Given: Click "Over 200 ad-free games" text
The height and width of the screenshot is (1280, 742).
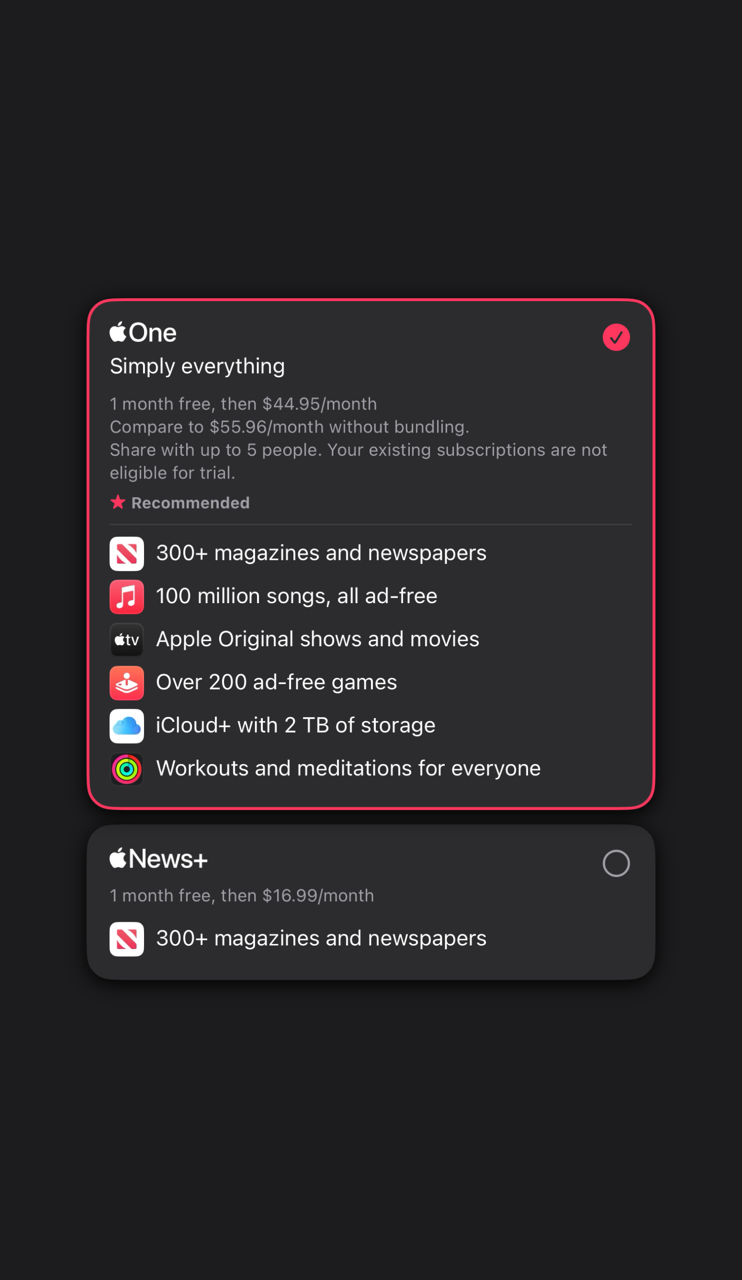Looking at the screenshot, I should click(x=276, y=683).
